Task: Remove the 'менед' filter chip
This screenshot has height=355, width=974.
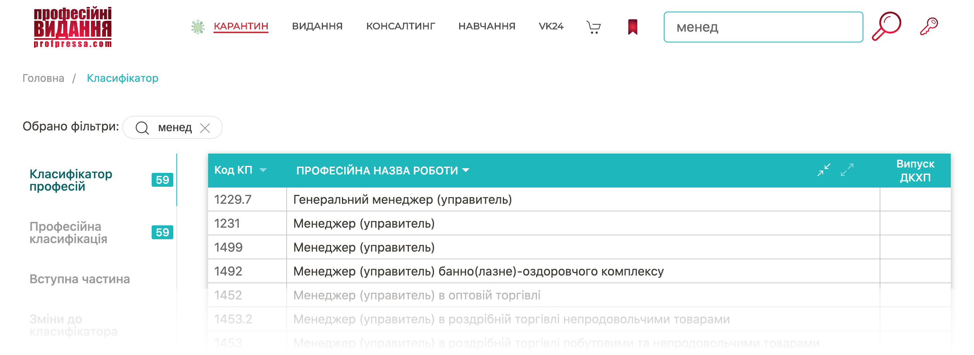Action: coord(205,128)
